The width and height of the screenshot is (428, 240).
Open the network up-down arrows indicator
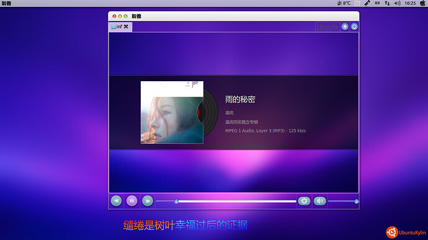tap(387, 3)
